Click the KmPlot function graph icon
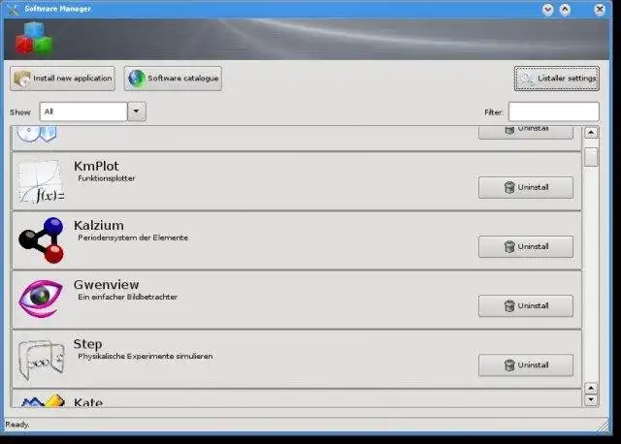Viewport: 621px width, 444px height. coord(41,181)
